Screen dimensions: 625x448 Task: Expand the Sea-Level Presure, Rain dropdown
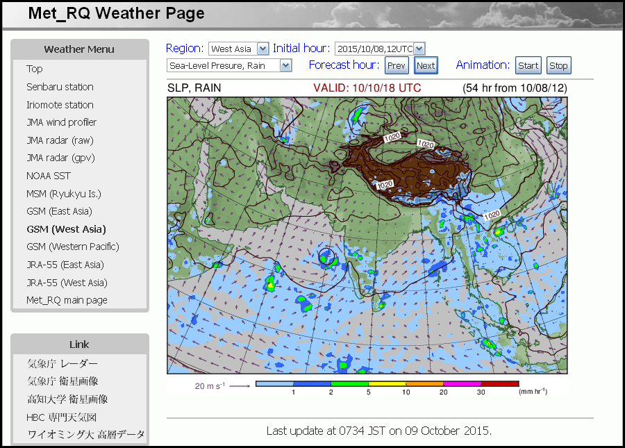[229, 65]
